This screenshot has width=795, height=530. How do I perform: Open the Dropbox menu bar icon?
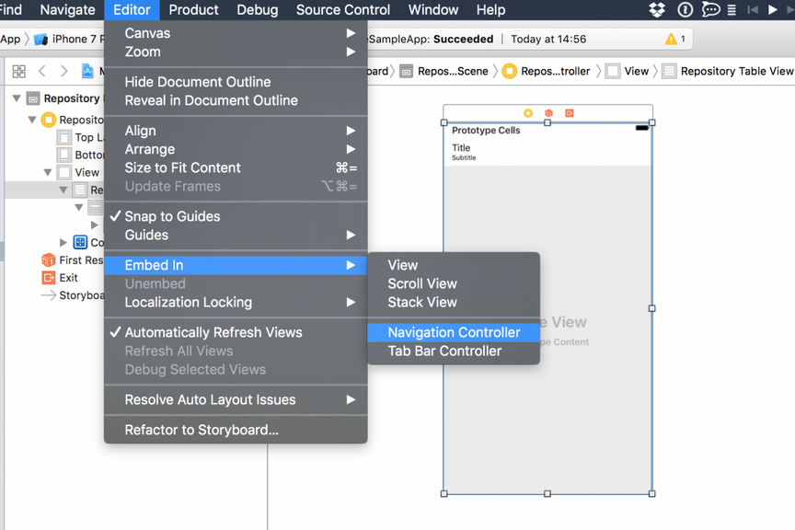pos(657,9)
